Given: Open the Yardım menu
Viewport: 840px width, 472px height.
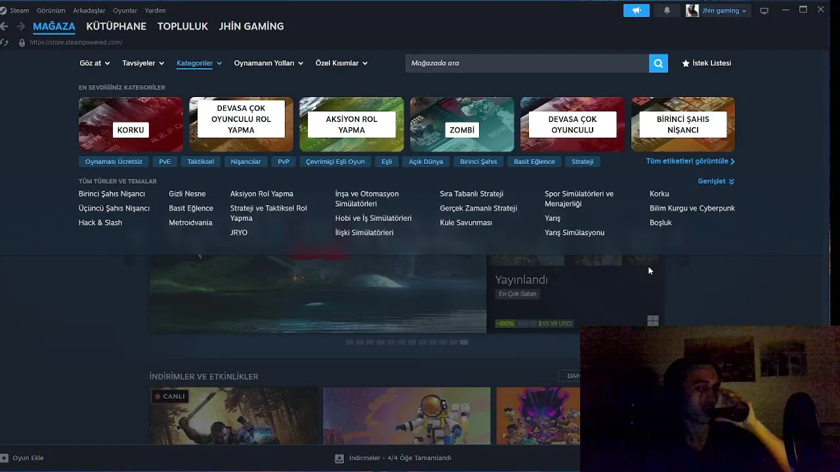Looking at the screenshot, I should point(155,10).
